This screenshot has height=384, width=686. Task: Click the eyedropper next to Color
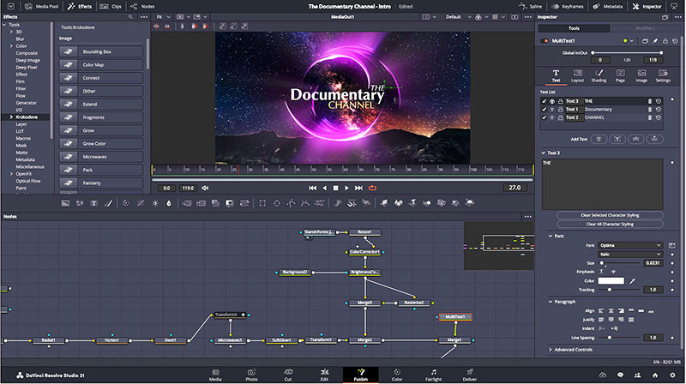click(633, 281)
